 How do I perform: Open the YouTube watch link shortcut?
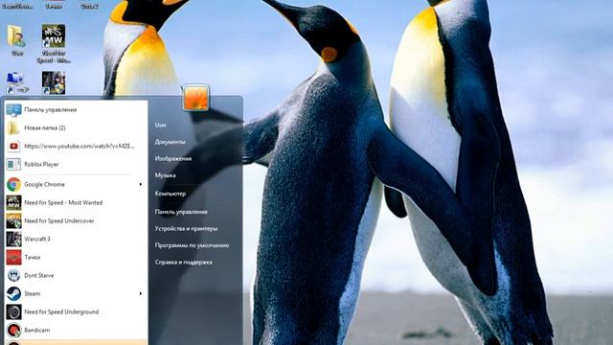[x=76, y=147]
